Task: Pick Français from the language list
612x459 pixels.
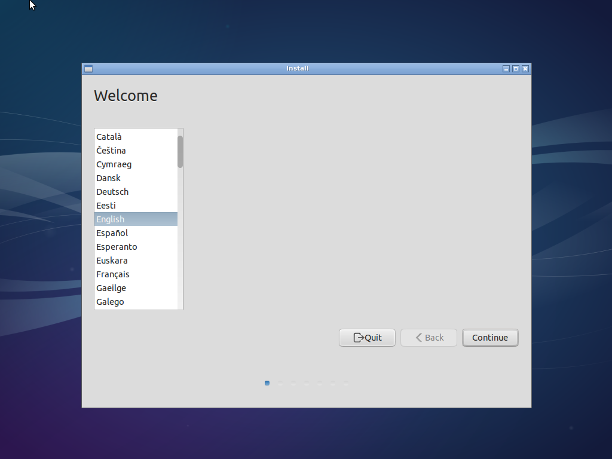Action: 136,274
